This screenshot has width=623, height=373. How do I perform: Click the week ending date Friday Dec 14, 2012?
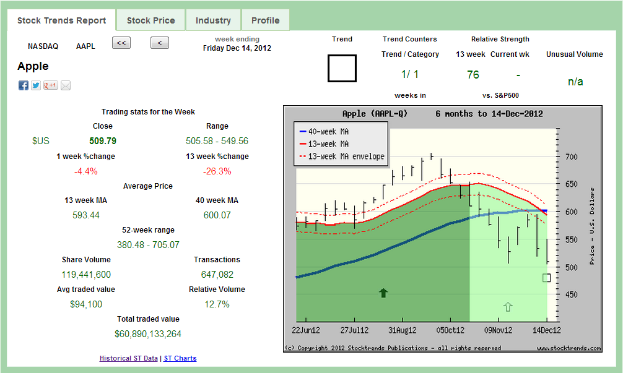[237, 48]
